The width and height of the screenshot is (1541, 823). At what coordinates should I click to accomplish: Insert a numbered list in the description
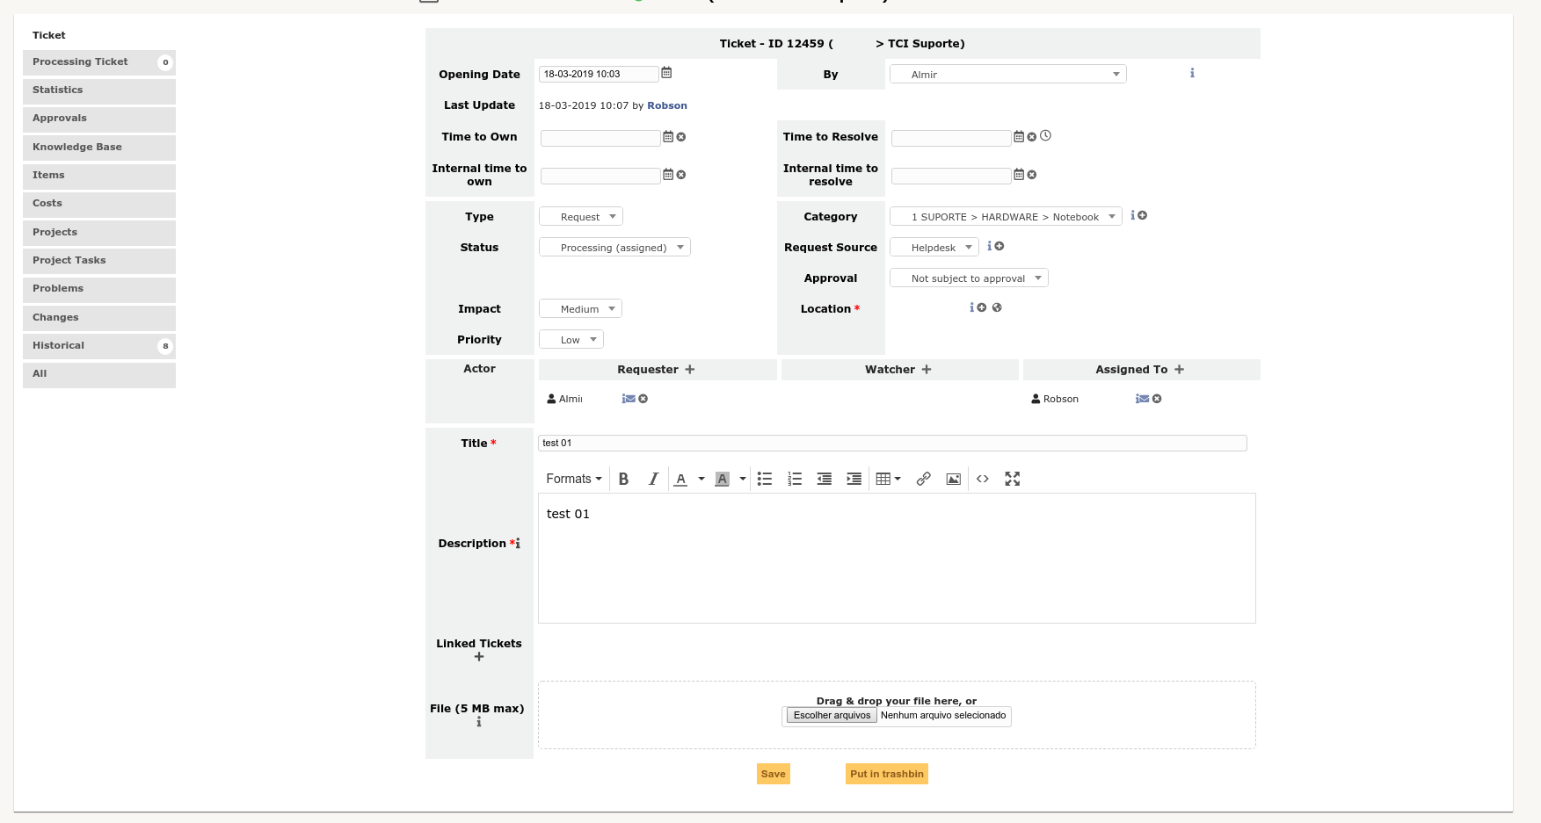[x=795, y=479]
